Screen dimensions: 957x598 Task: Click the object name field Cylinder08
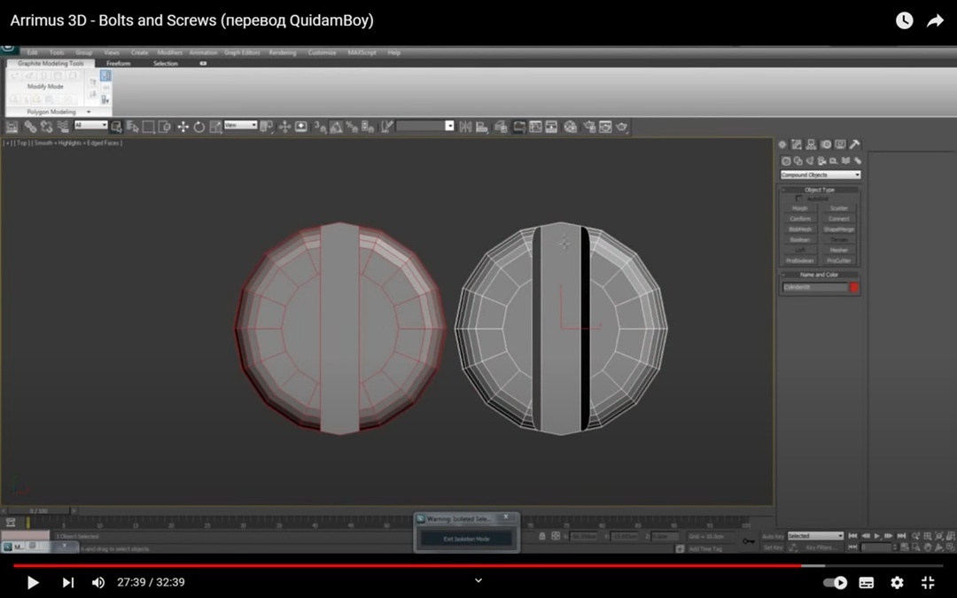tap(815, 287)
